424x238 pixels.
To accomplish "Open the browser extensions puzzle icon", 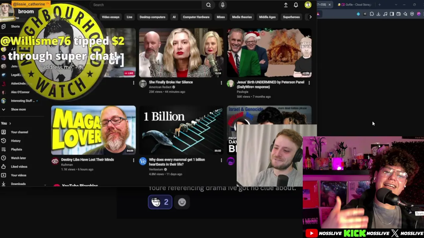I will click(x=372, y=14).
